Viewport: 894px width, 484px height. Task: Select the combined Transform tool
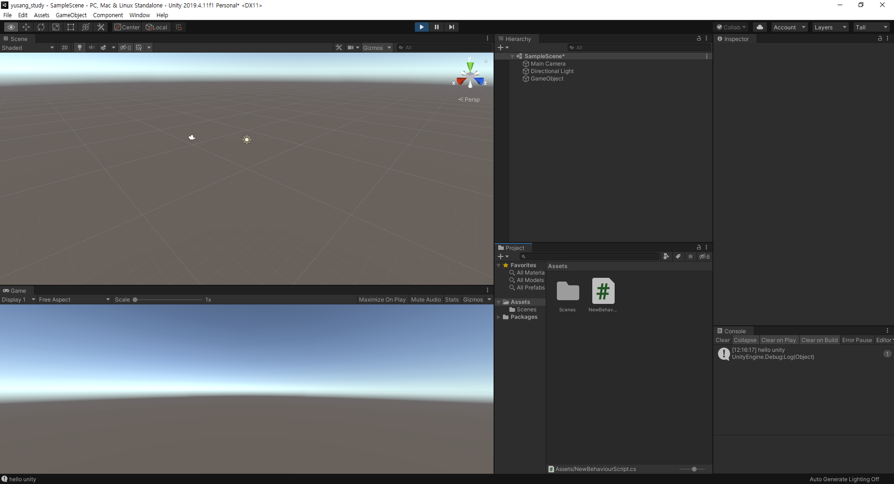point(86,27)
